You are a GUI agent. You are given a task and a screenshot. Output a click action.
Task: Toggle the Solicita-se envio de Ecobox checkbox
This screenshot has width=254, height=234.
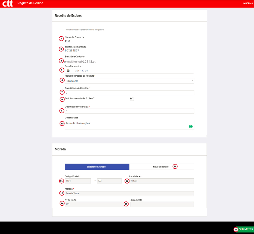[x=131, y=98]
